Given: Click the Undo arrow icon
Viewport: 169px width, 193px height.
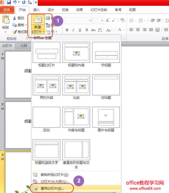Looking at the screenshot, I should point(15,2).
